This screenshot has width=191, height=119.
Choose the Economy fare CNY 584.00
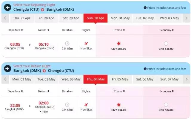tap(166, 105)
